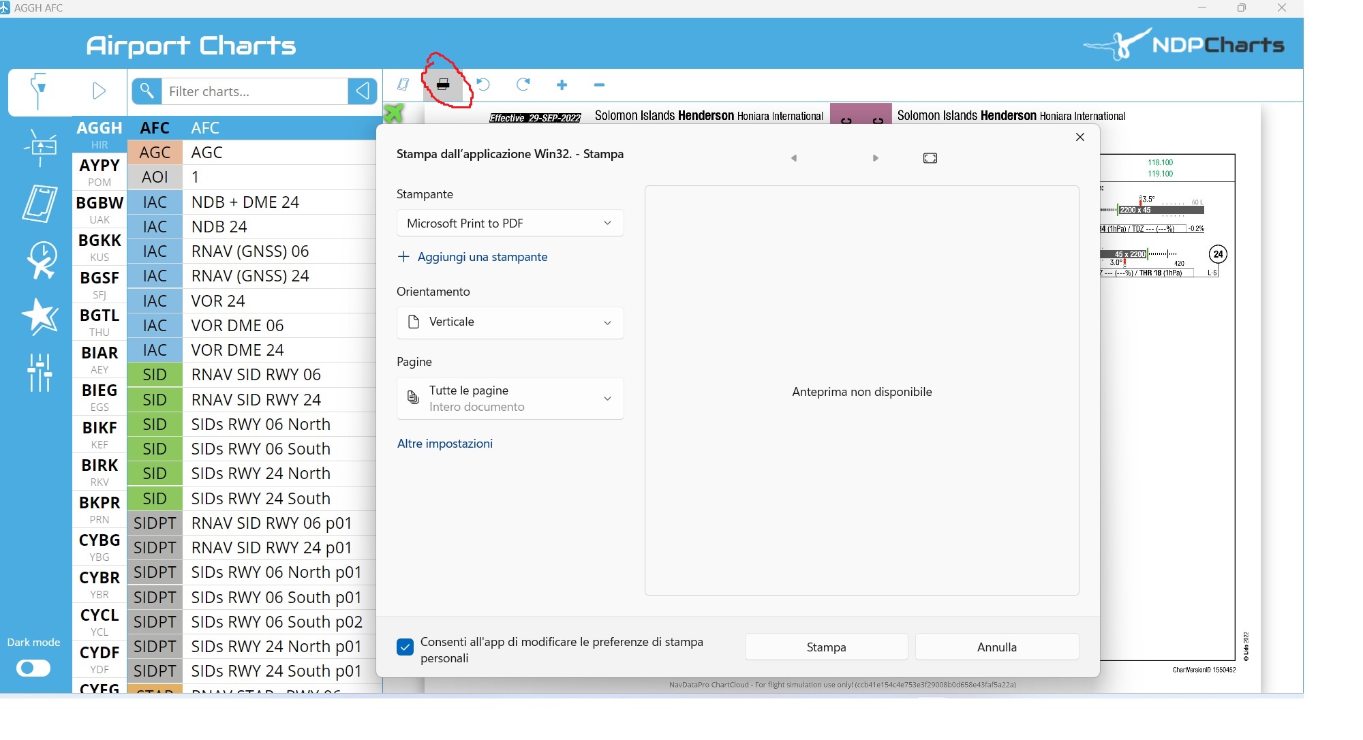The image size is (1363, 740).
Task: Open the settings sliders sidebar icon
Action: pyautogui.click(x=40, y=372)
